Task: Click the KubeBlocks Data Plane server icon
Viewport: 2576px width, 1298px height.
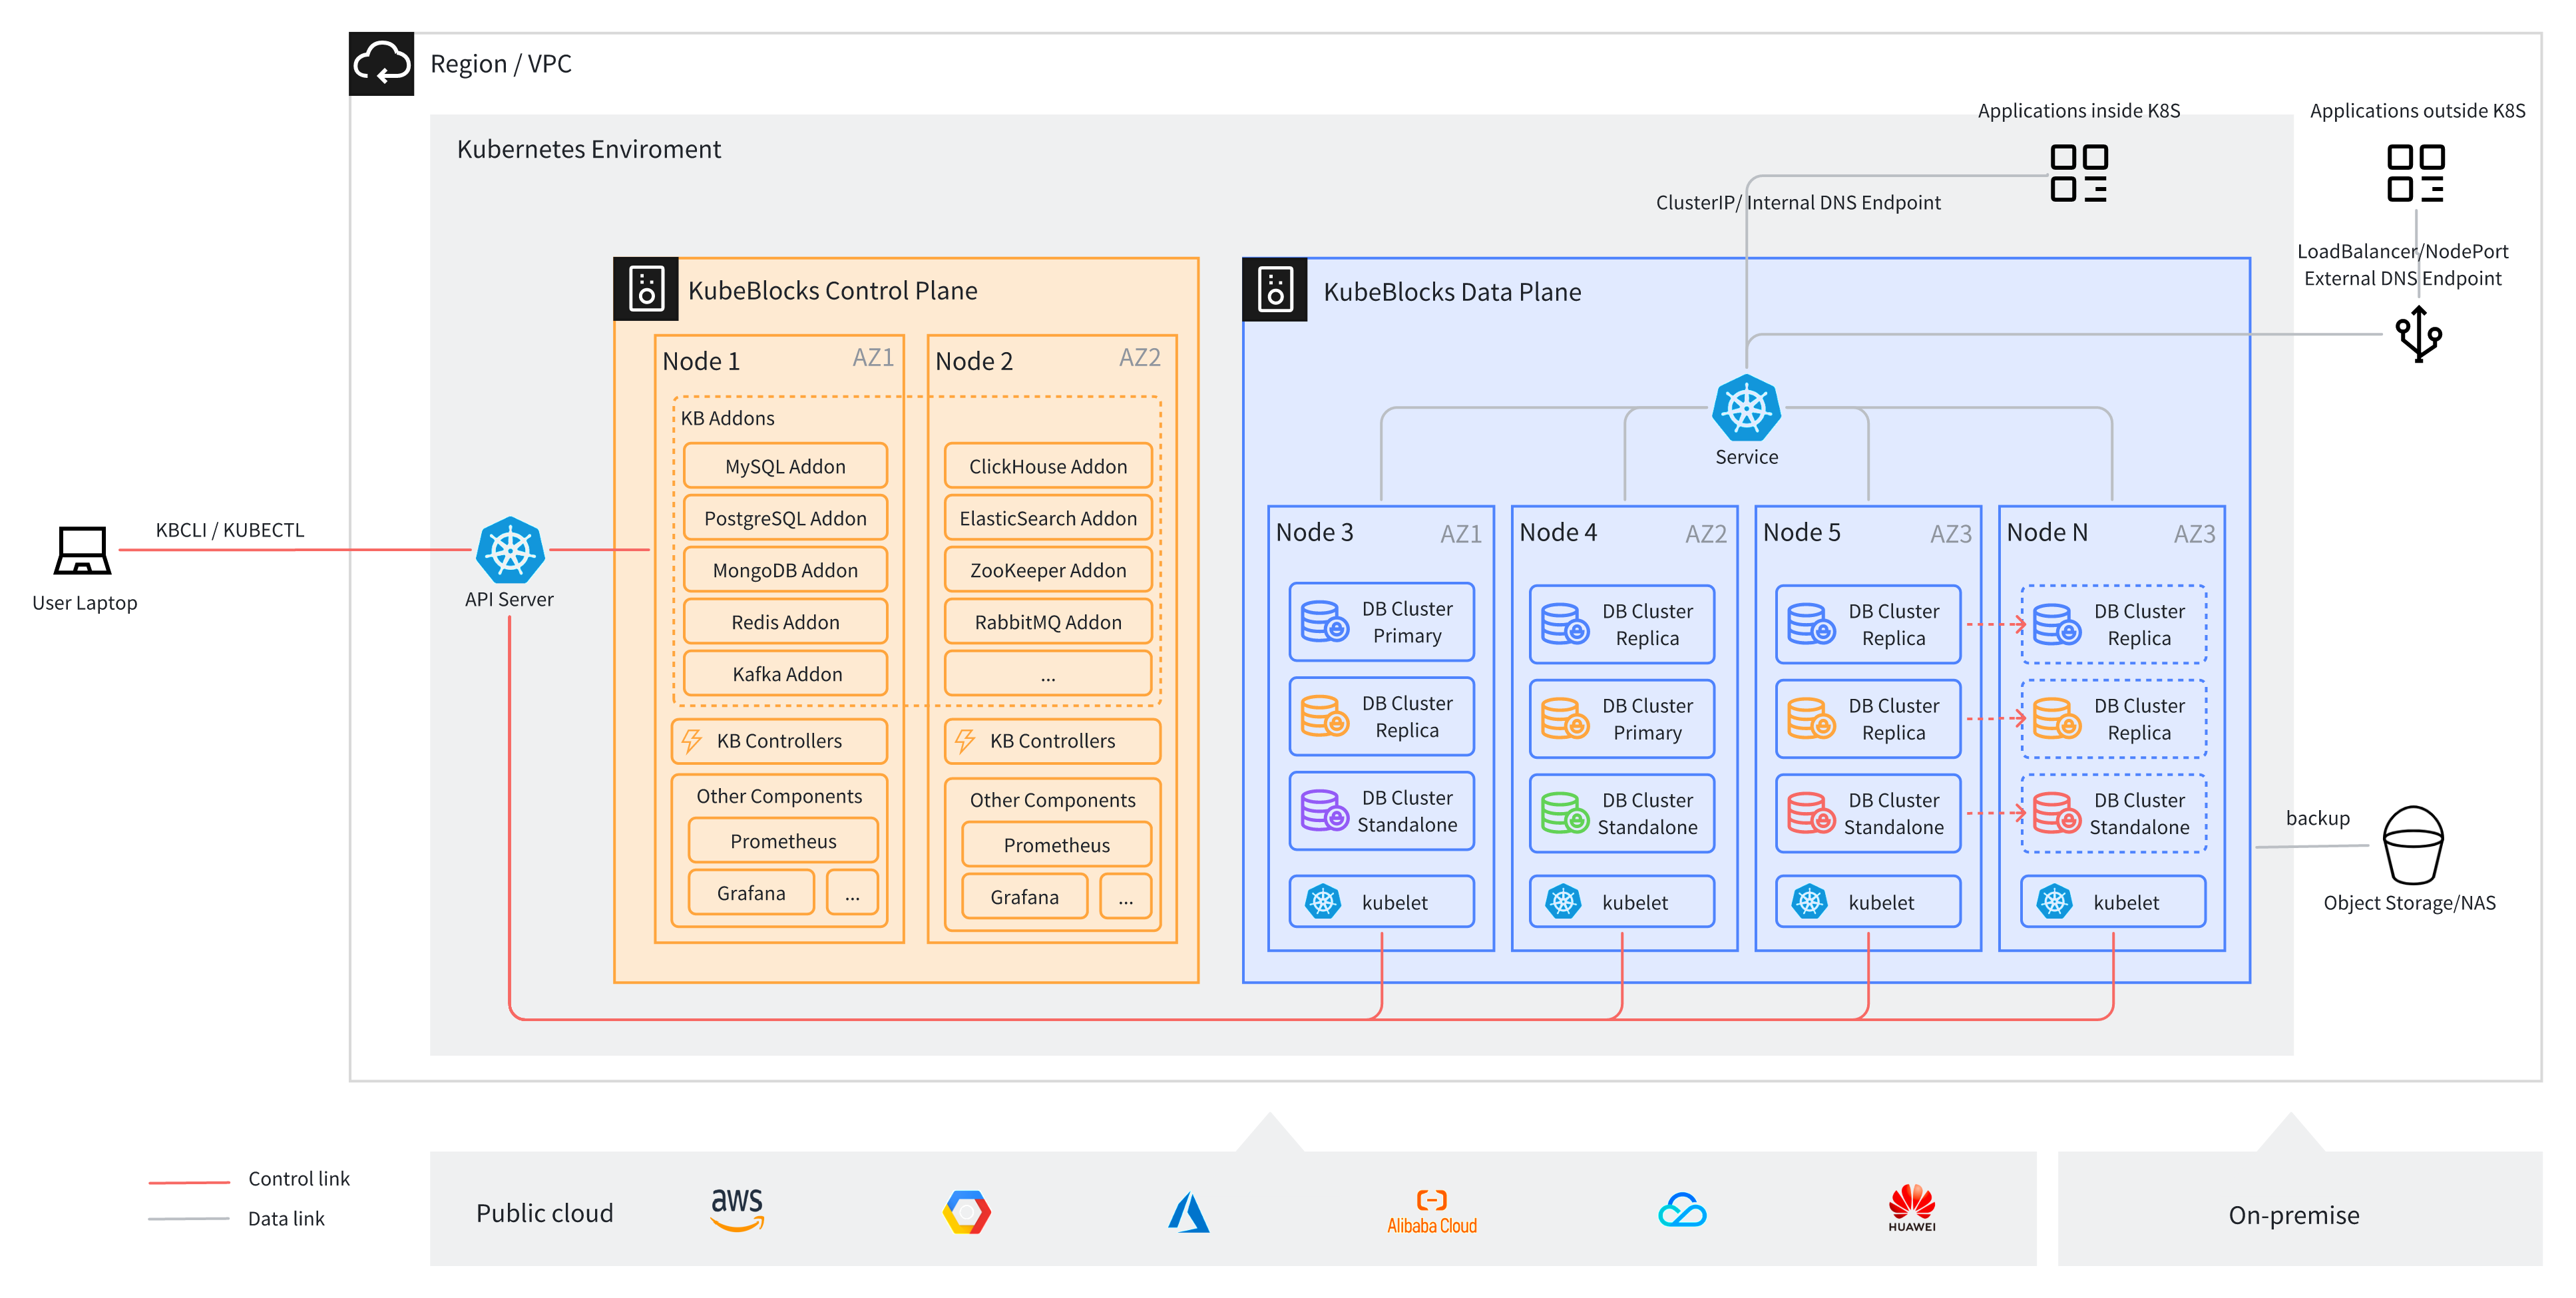Action: (x=1275, y=289)
